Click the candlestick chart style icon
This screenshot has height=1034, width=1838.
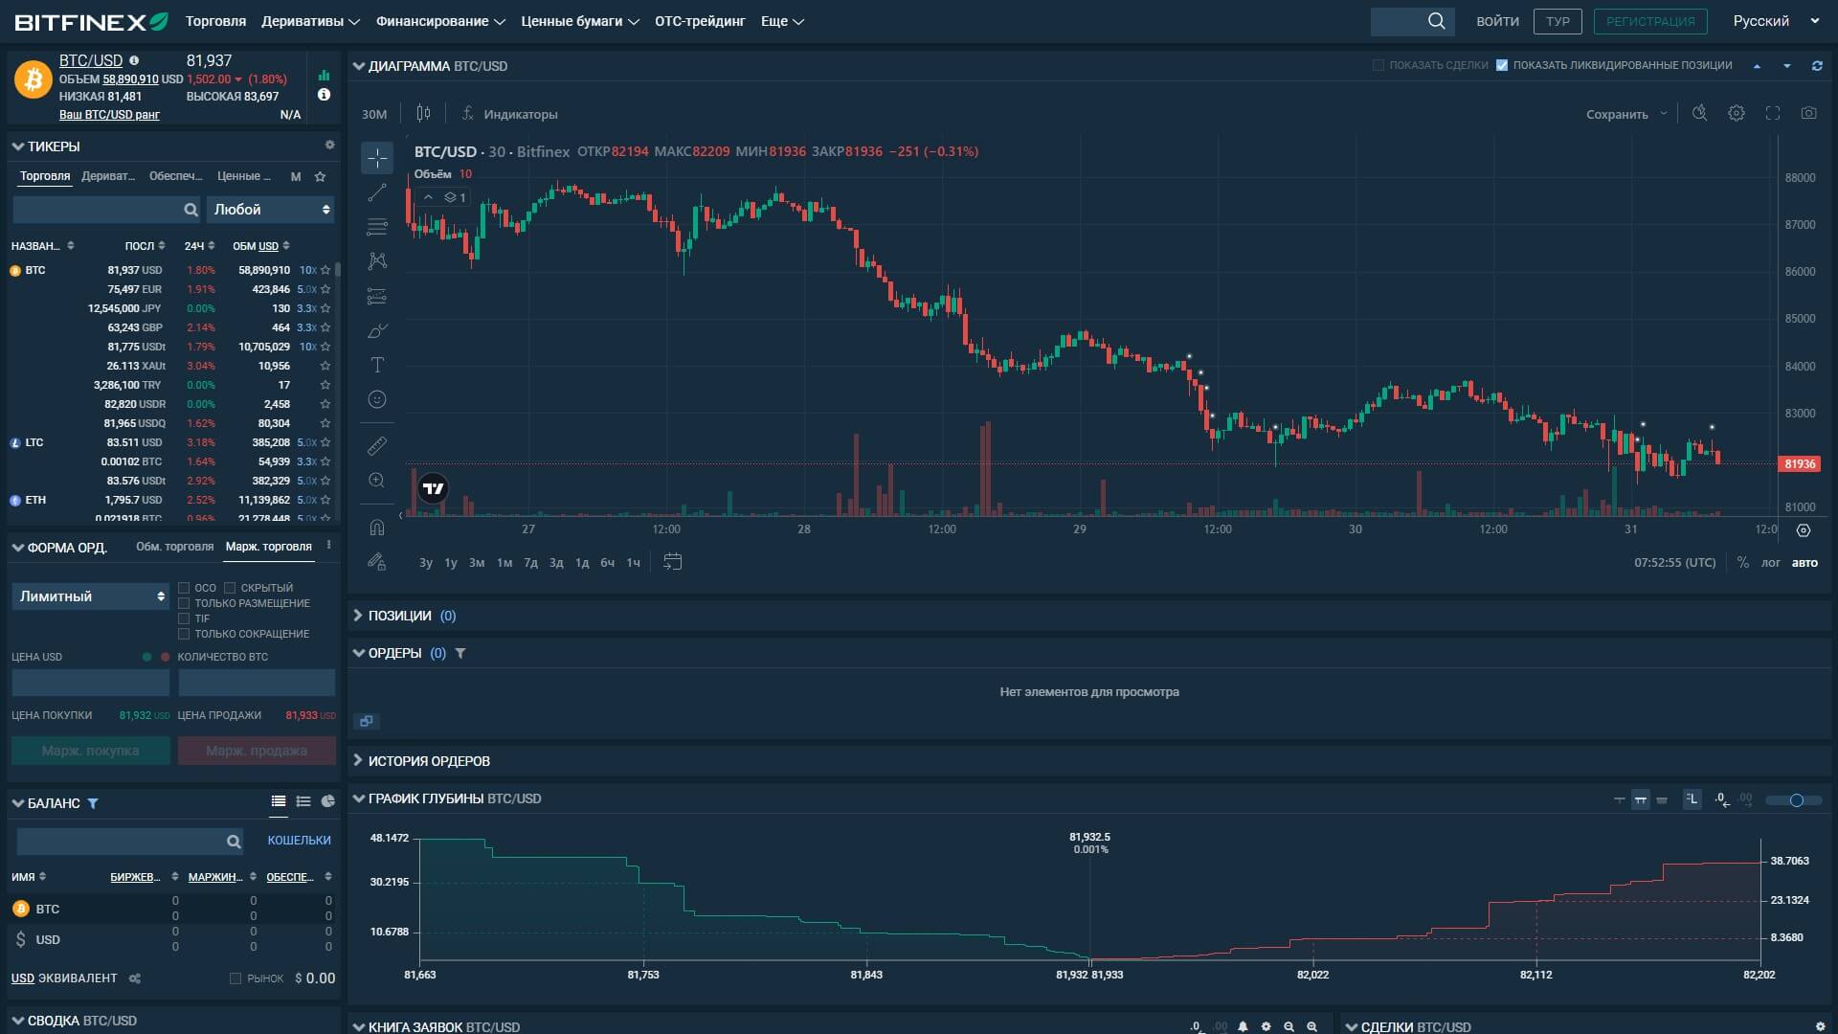point(423,113)
